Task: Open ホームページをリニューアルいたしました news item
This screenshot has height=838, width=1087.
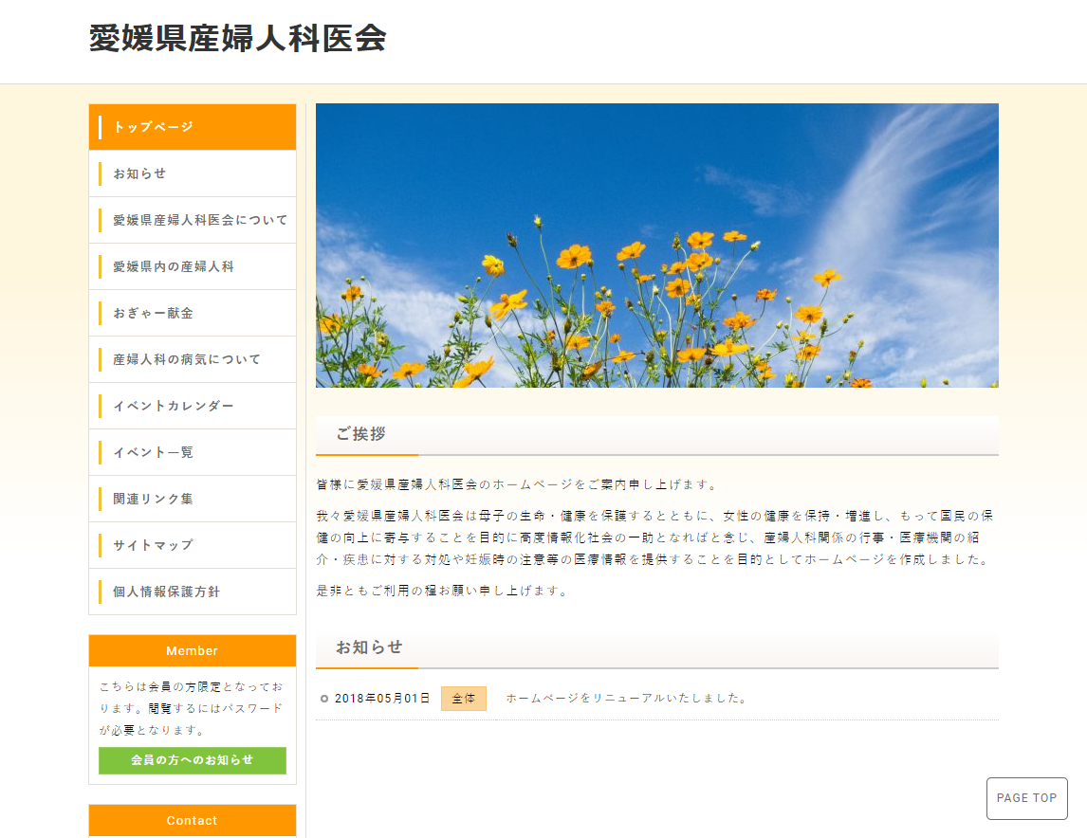Action: pos(627,698)
